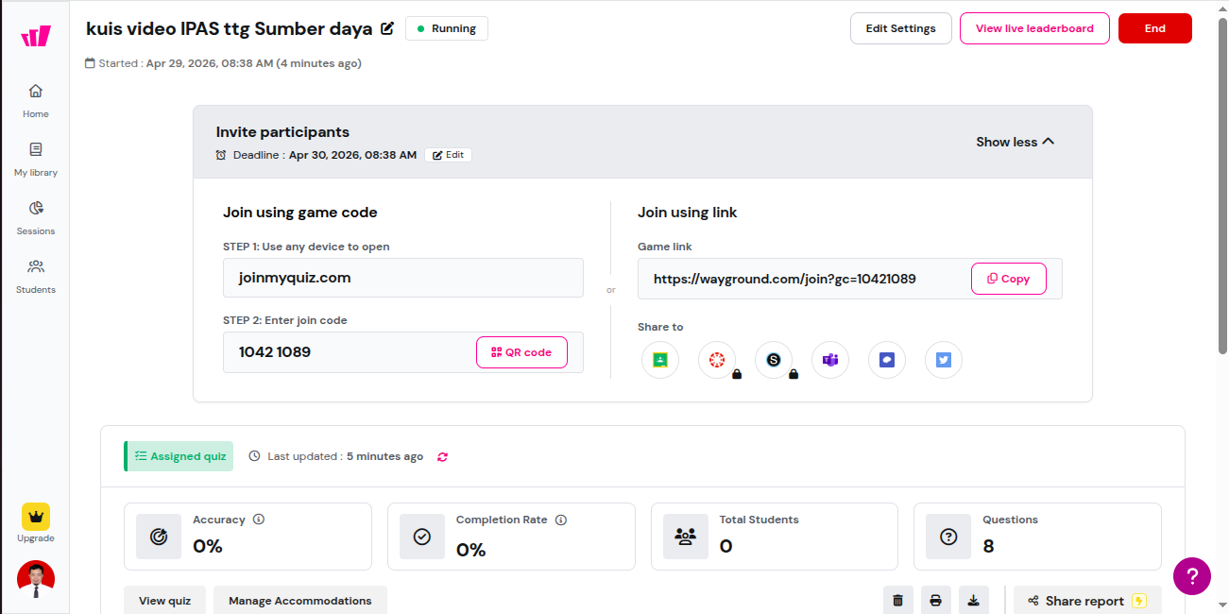Open Students in the sidebar

pos(36,276)
